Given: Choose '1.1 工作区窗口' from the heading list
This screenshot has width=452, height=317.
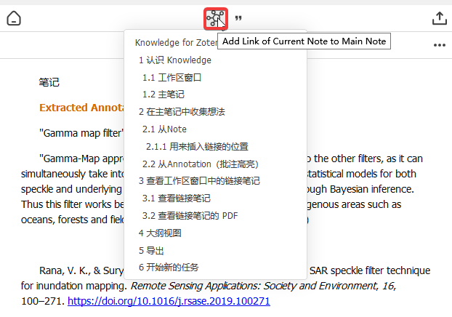Looking at the screenshot, I should tap(171, 77).
